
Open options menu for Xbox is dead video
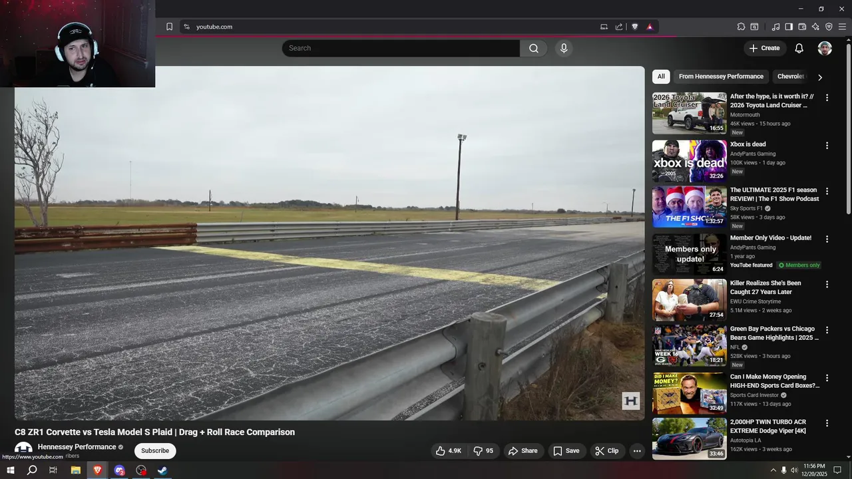pos(827,146)
